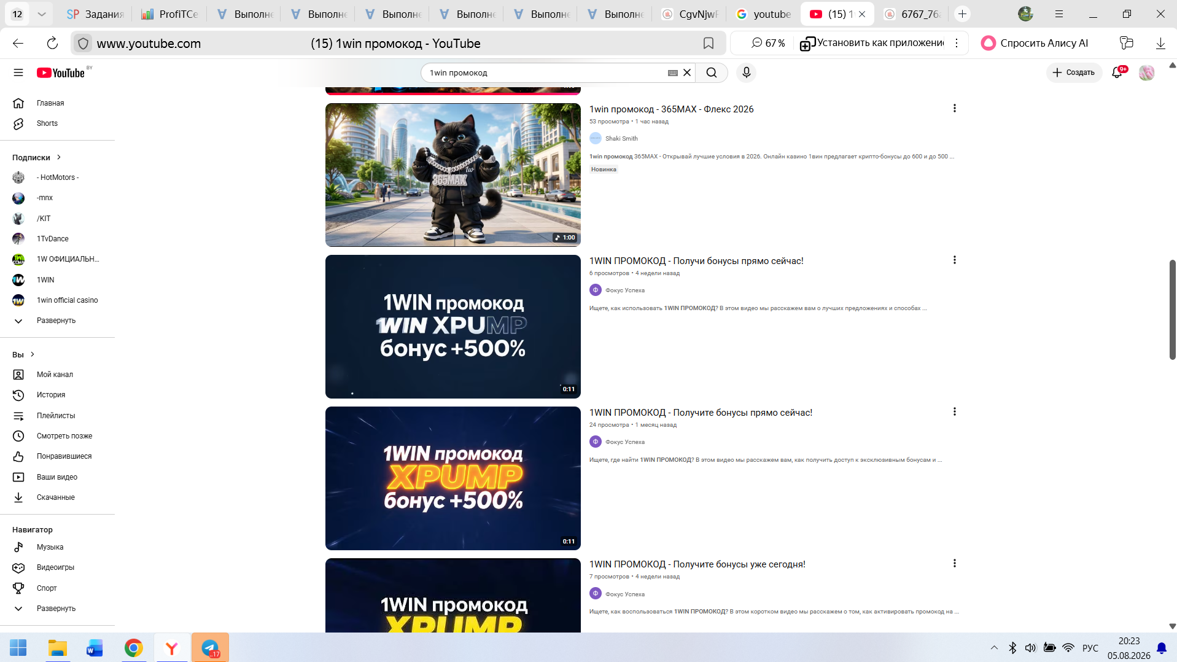Open browser main menu in title bar
Image resolution: width=1177 pixels, height=662 pixels.
[1059, 14]
